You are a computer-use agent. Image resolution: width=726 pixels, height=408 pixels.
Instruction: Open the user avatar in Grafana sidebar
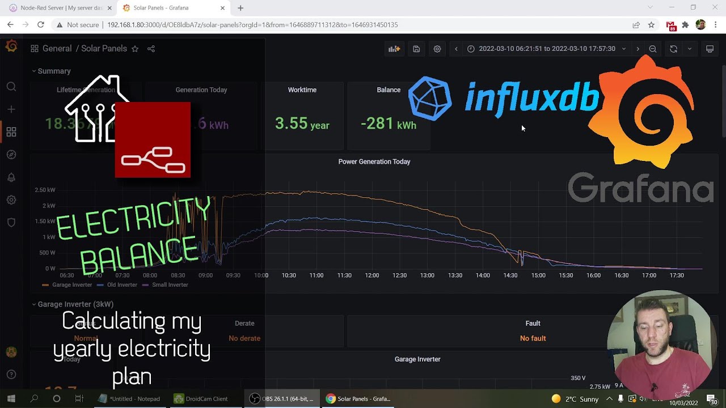[x=11, y=352]
